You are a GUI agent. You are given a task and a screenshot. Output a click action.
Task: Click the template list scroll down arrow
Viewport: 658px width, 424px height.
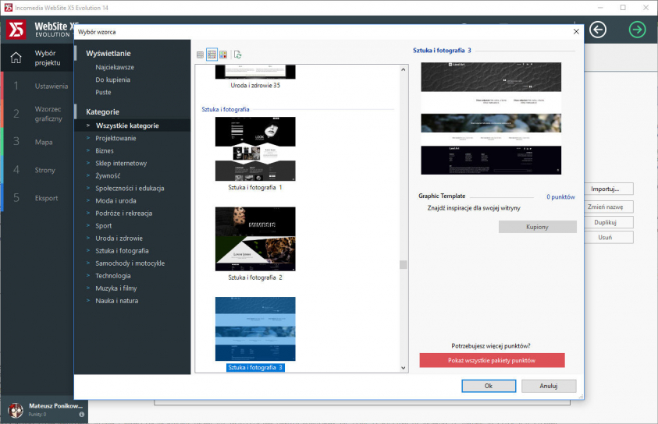coord(404,367)
